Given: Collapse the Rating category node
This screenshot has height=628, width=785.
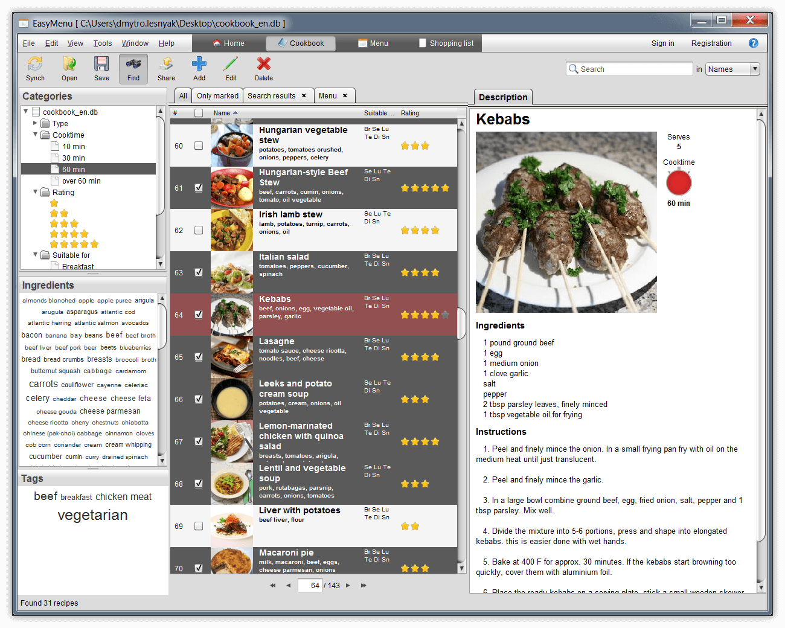Looking at the screenshot, I should click(35, 191).
